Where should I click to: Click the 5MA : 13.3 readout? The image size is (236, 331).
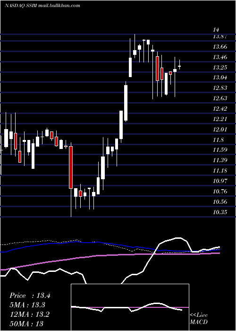click(27, 305)
